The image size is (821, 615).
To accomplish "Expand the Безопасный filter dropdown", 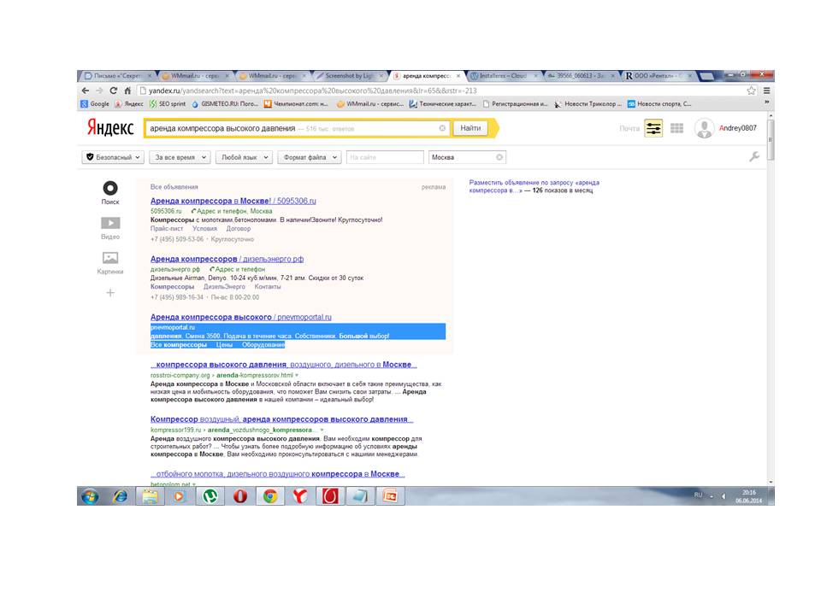I will pos(113,157).
